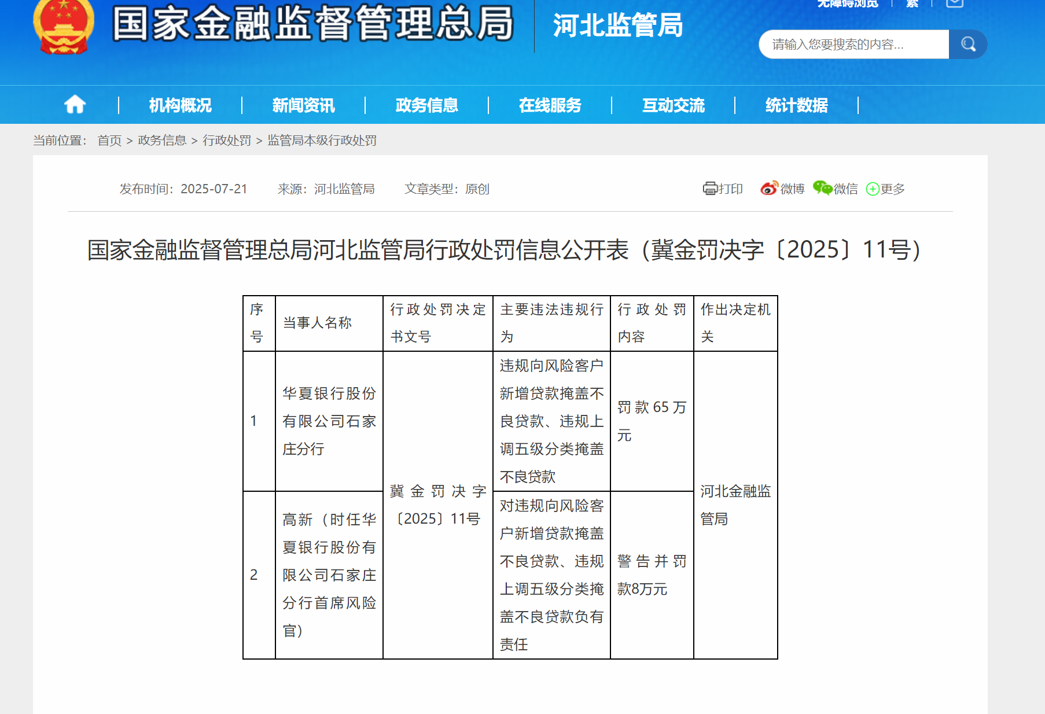Click the 微博 share text
Screen dimensions: 1045x714
pos(792,189)
